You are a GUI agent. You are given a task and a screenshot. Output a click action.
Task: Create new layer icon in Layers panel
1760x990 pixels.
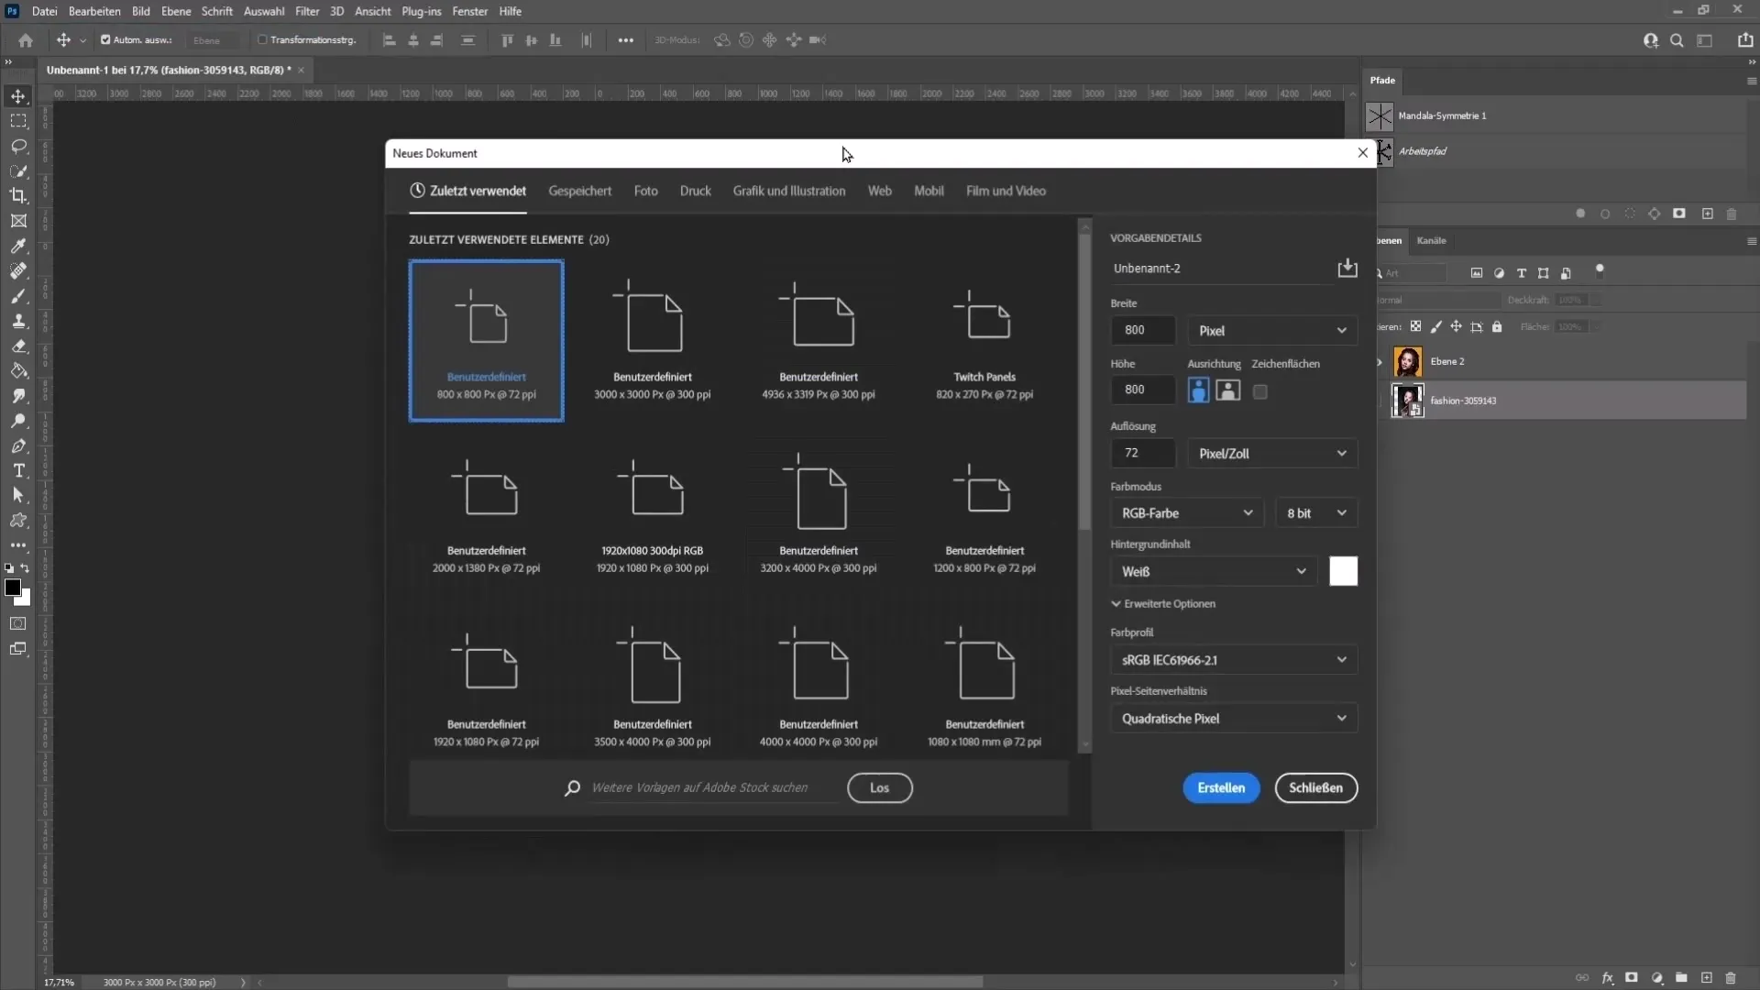pos(1706,978)
